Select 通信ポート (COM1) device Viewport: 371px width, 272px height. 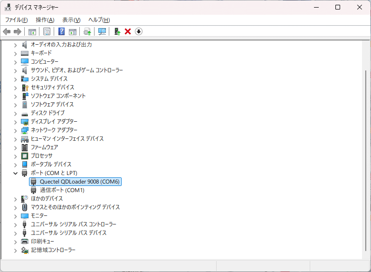pyautogui.click(x=62, y=190)
